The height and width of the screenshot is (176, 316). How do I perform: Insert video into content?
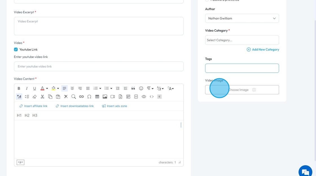(113, 97)
